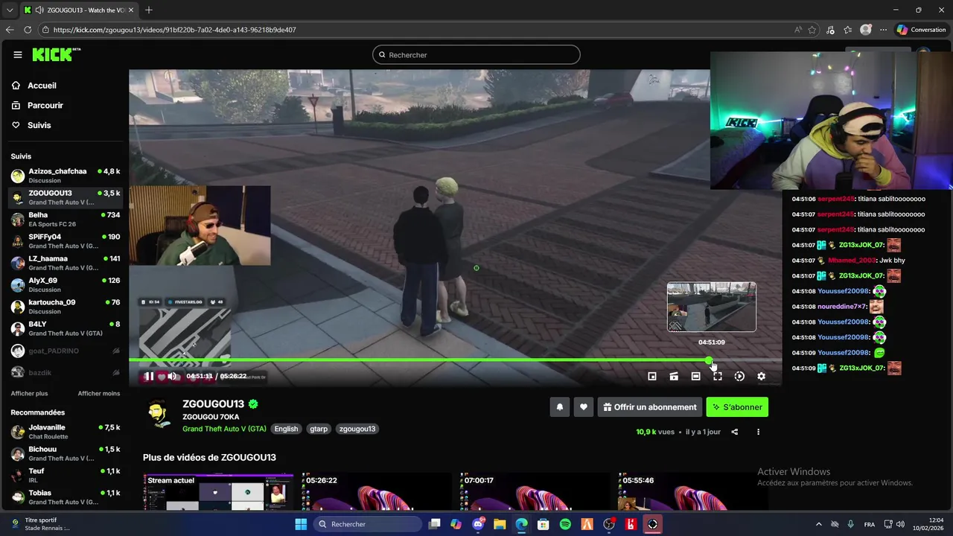The height and width of the screenshot is (536, 953).
Task: Click the address bar URL
Action: (x=174, y=30)
